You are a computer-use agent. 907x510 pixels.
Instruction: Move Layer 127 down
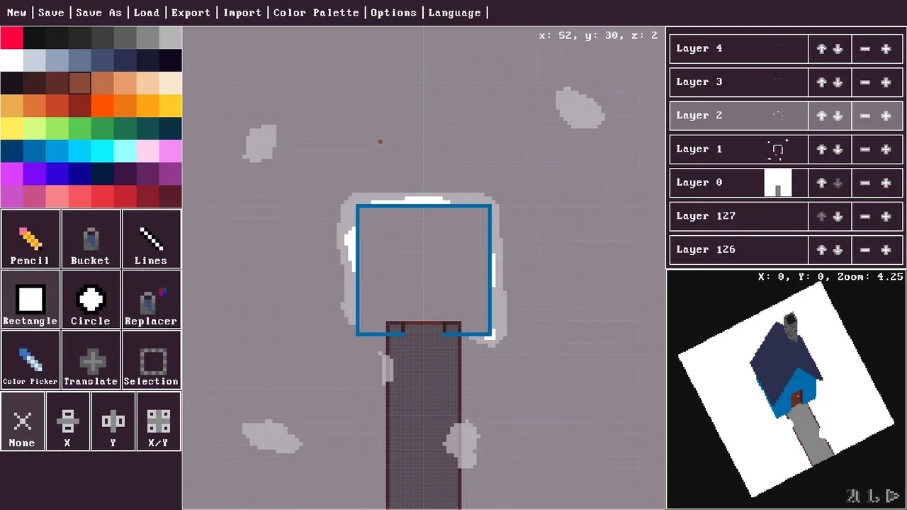(838, 217)
